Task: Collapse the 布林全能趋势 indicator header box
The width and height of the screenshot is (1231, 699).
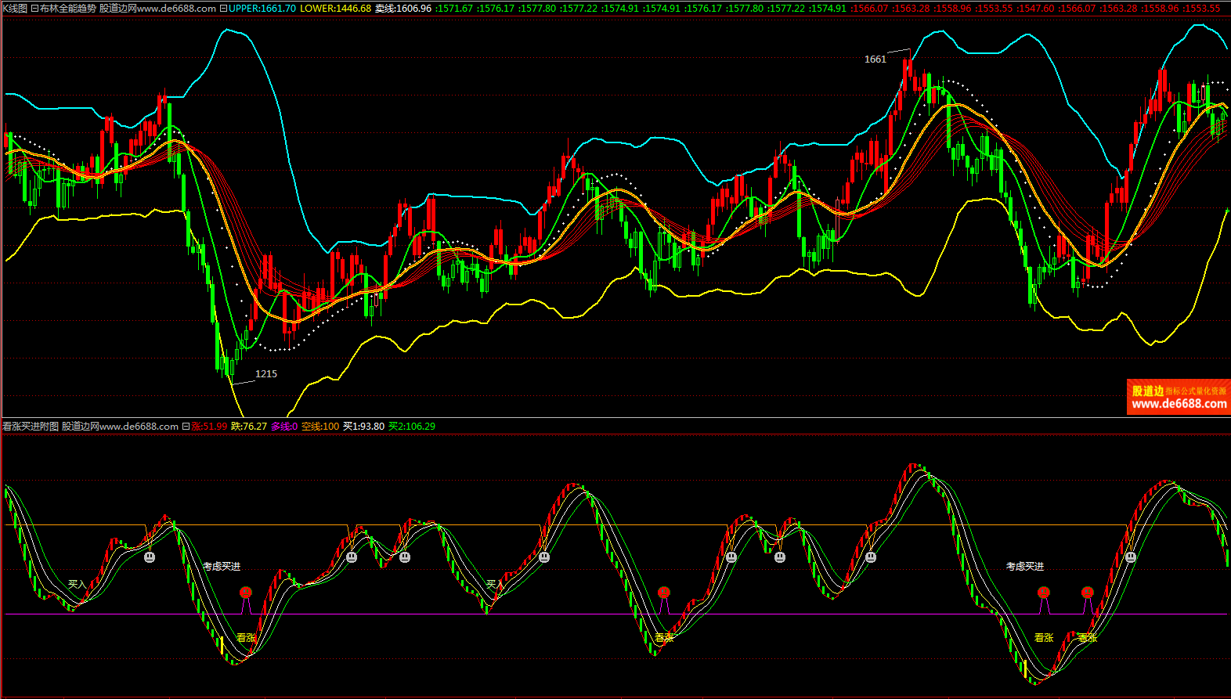Action: click(x=224, y=9)
